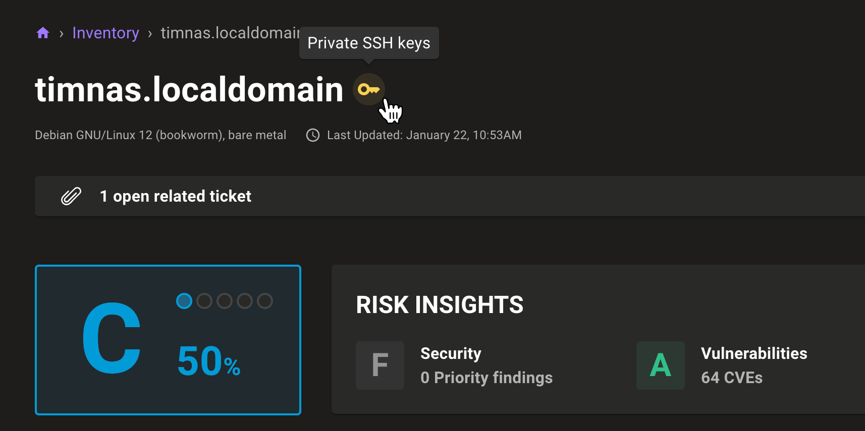This screenshot has width=865, height=431.
Task: Click the paperclip icon on the ticket banner
Action: [71, 196]
